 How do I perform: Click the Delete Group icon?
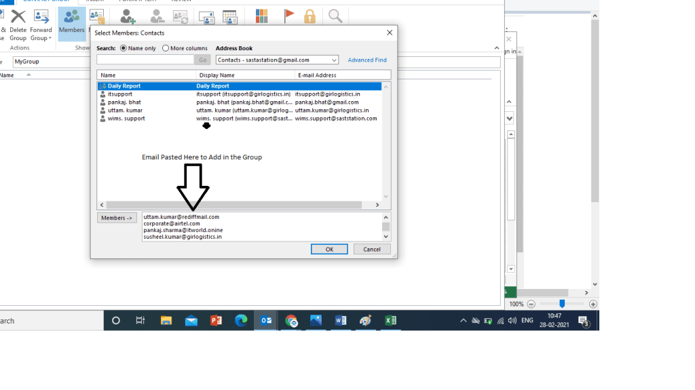[18, 17]
